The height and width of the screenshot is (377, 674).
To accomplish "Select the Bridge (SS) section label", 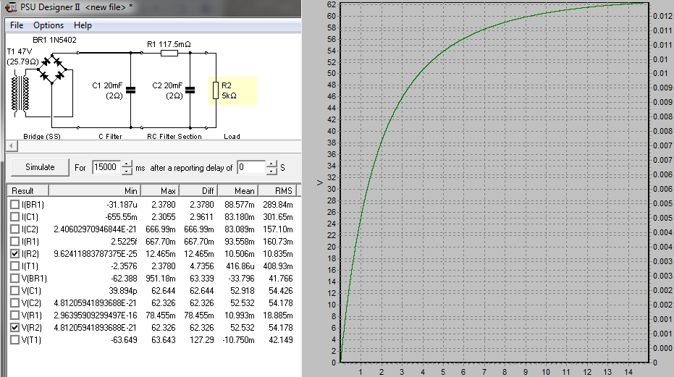I will (42, 136).
